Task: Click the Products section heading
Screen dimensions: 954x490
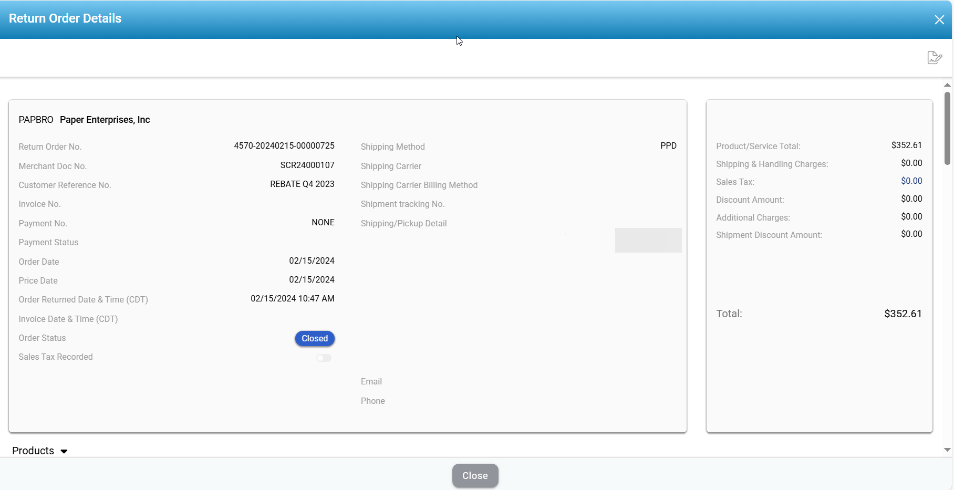Action: [33, 451]
